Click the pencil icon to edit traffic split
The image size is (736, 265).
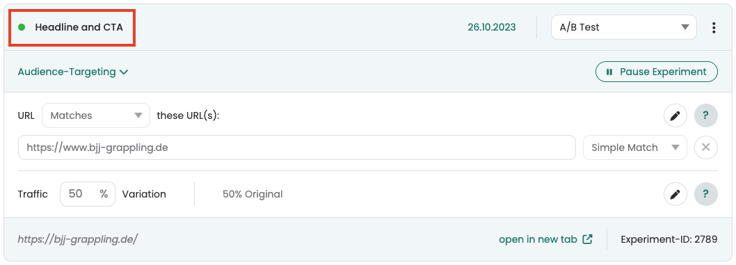(x=675, y=194)
